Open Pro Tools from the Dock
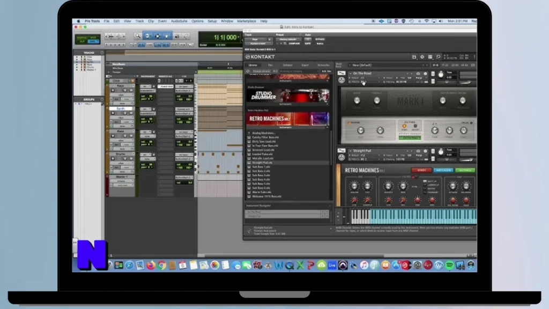 point(343,265)
